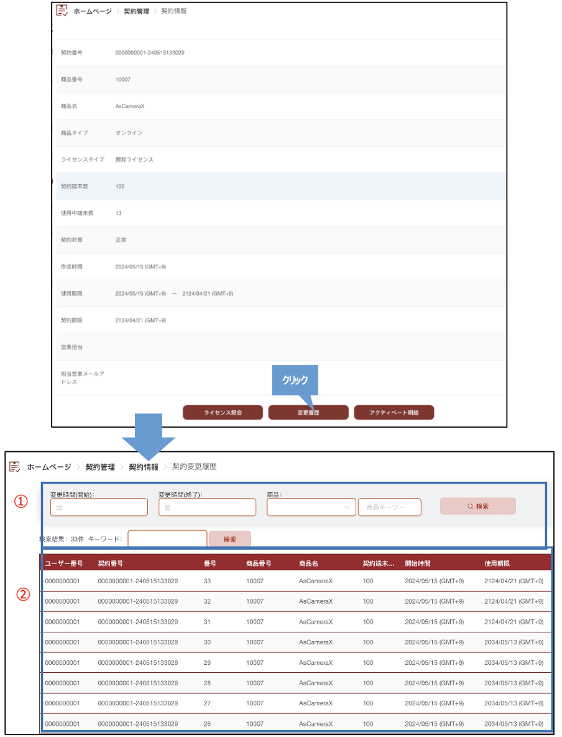Viewport: 562px width, 737px height.
Task: Click the 検索 button beside the キーワード field
Action: (x=229, y=539)
